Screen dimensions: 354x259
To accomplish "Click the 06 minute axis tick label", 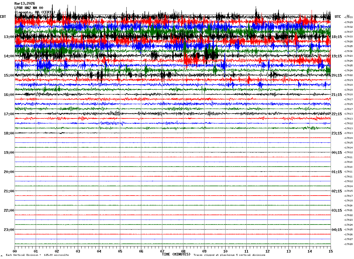I will click(141, 251).
